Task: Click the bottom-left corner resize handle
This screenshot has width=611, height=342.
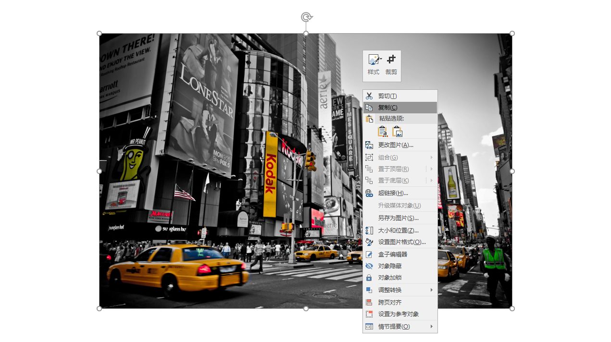Action: point(100,308)
